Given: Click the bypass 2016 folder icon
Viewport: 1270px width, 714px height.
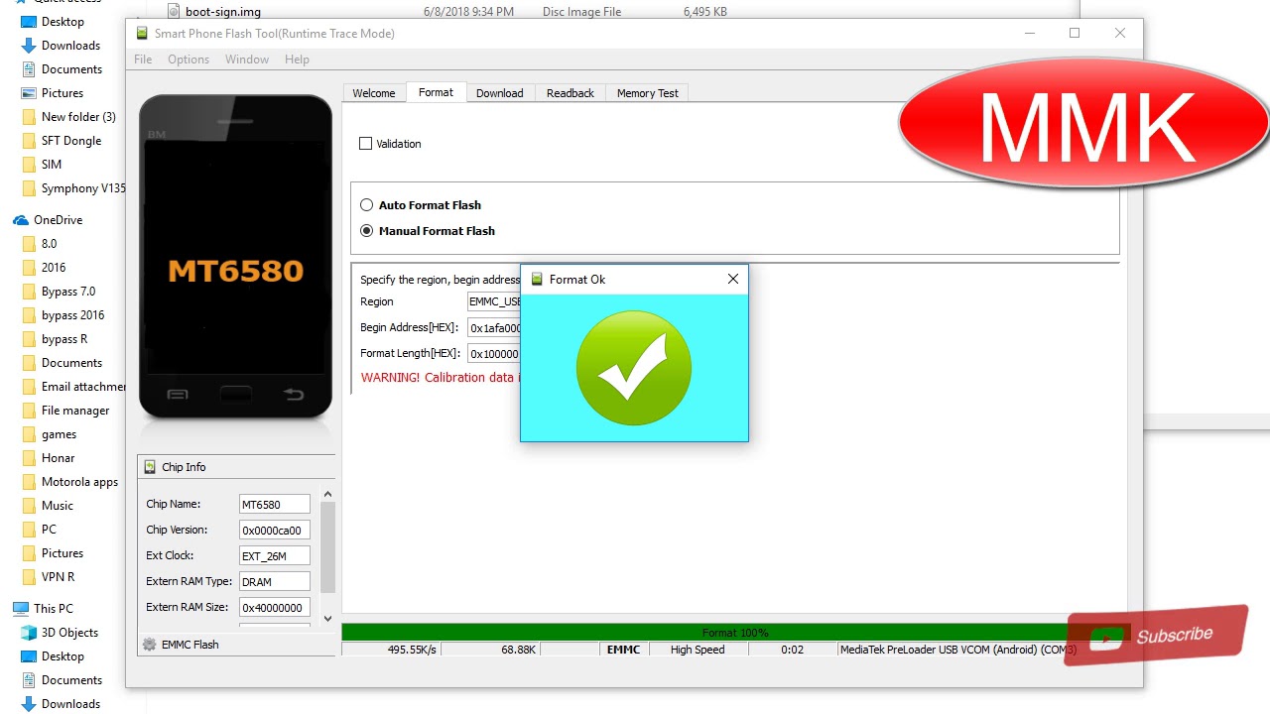Looking at the screenshot, I should [x=29, y=315].
